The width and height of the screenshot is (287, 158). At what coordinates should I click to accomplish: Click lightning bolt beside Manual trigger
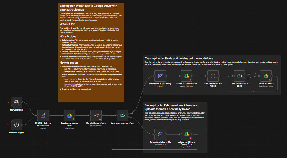pyautogui.click(x=8, y=102)
